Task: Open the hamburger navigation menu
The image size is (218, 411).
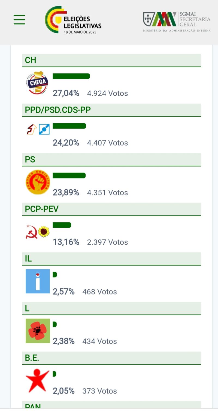Action: (19, 19)
